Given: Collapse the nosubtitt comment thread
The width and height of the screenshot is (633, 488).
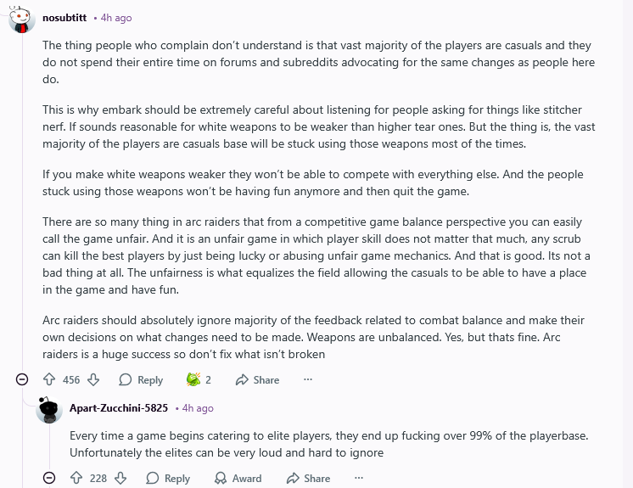Looking at the screenshot, I should click(x=22, y=379).
